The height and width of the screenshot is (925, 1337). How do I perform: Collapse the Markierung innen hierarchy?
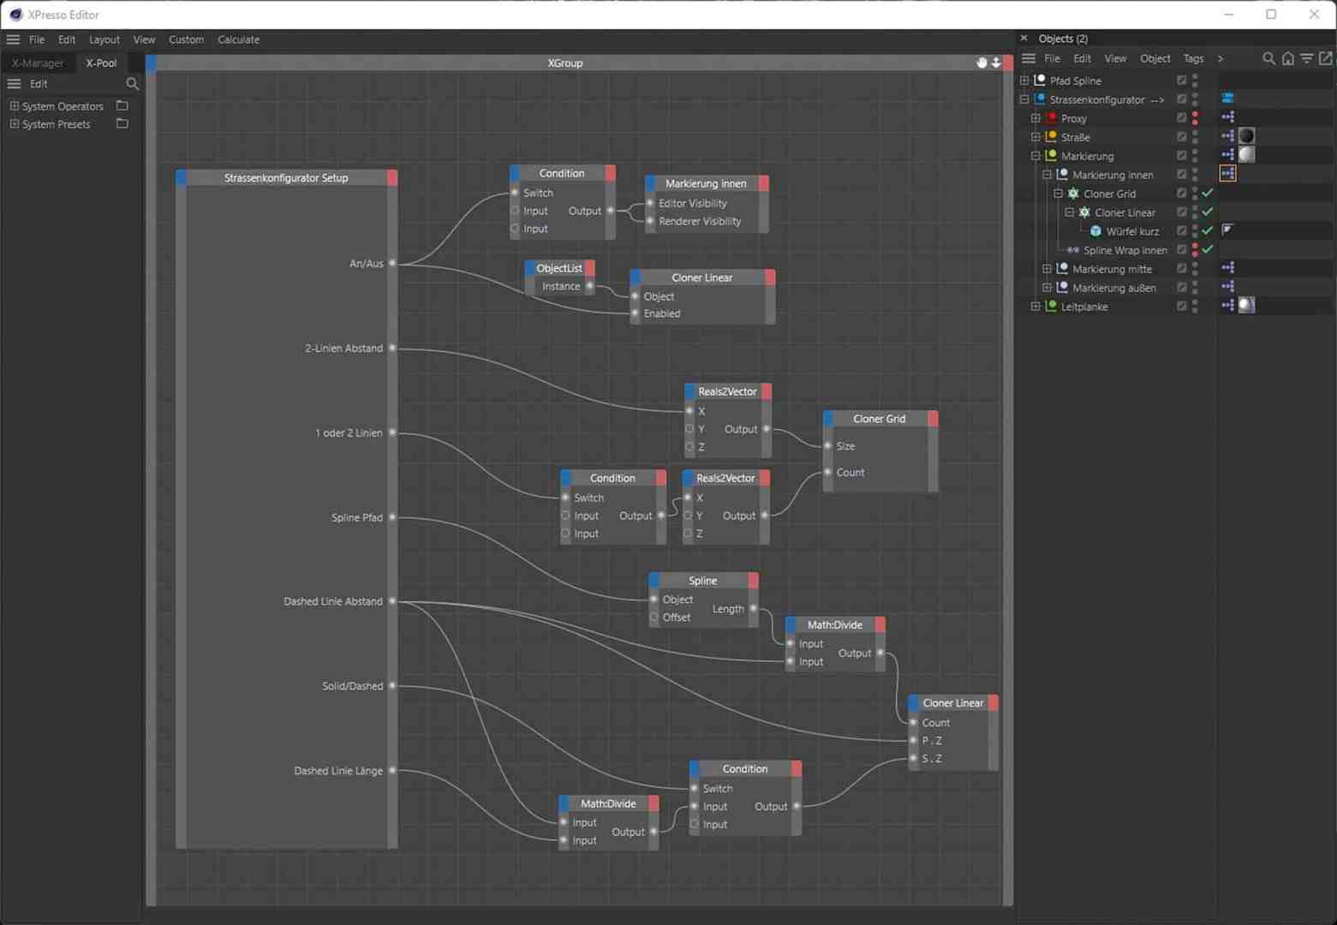click(1047, 174)
